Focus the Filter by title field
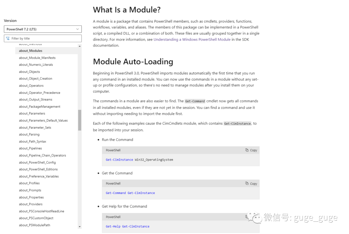The image size is (349, 234). click(x=43, y=38)
